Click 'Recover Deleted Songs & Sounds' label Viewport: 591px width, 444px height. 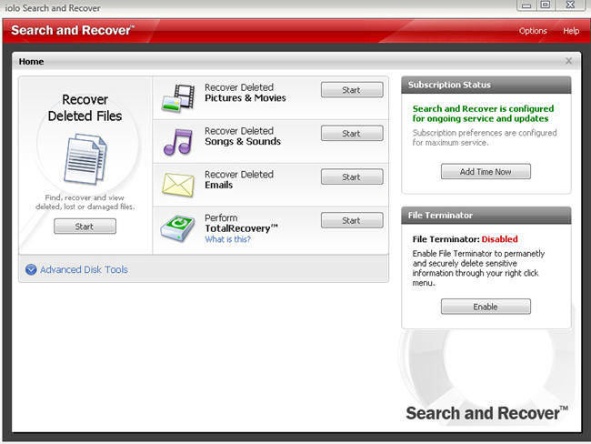click(x=243, y=136)
